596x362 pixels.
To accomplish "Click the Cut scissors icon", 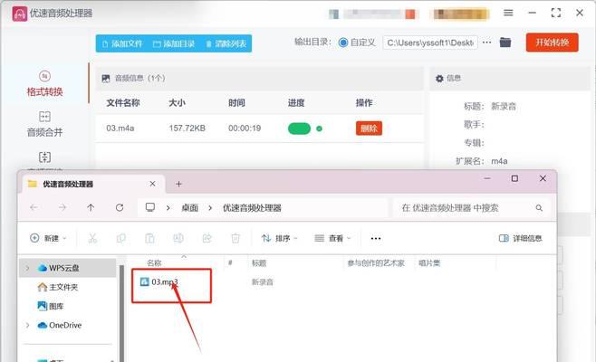I will pyautogui.click(x=92, y=238).
